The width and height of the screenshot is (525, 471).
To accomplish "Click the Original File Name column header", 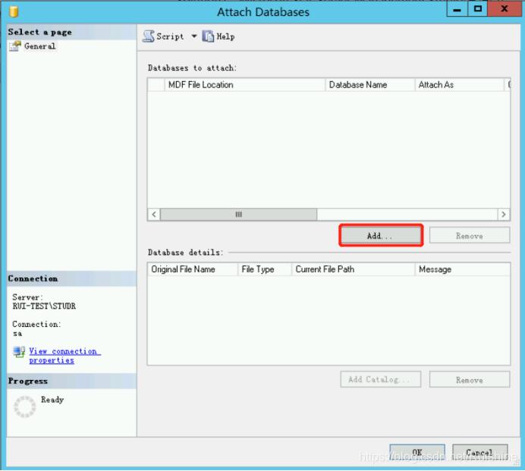I will coord(192,269).
